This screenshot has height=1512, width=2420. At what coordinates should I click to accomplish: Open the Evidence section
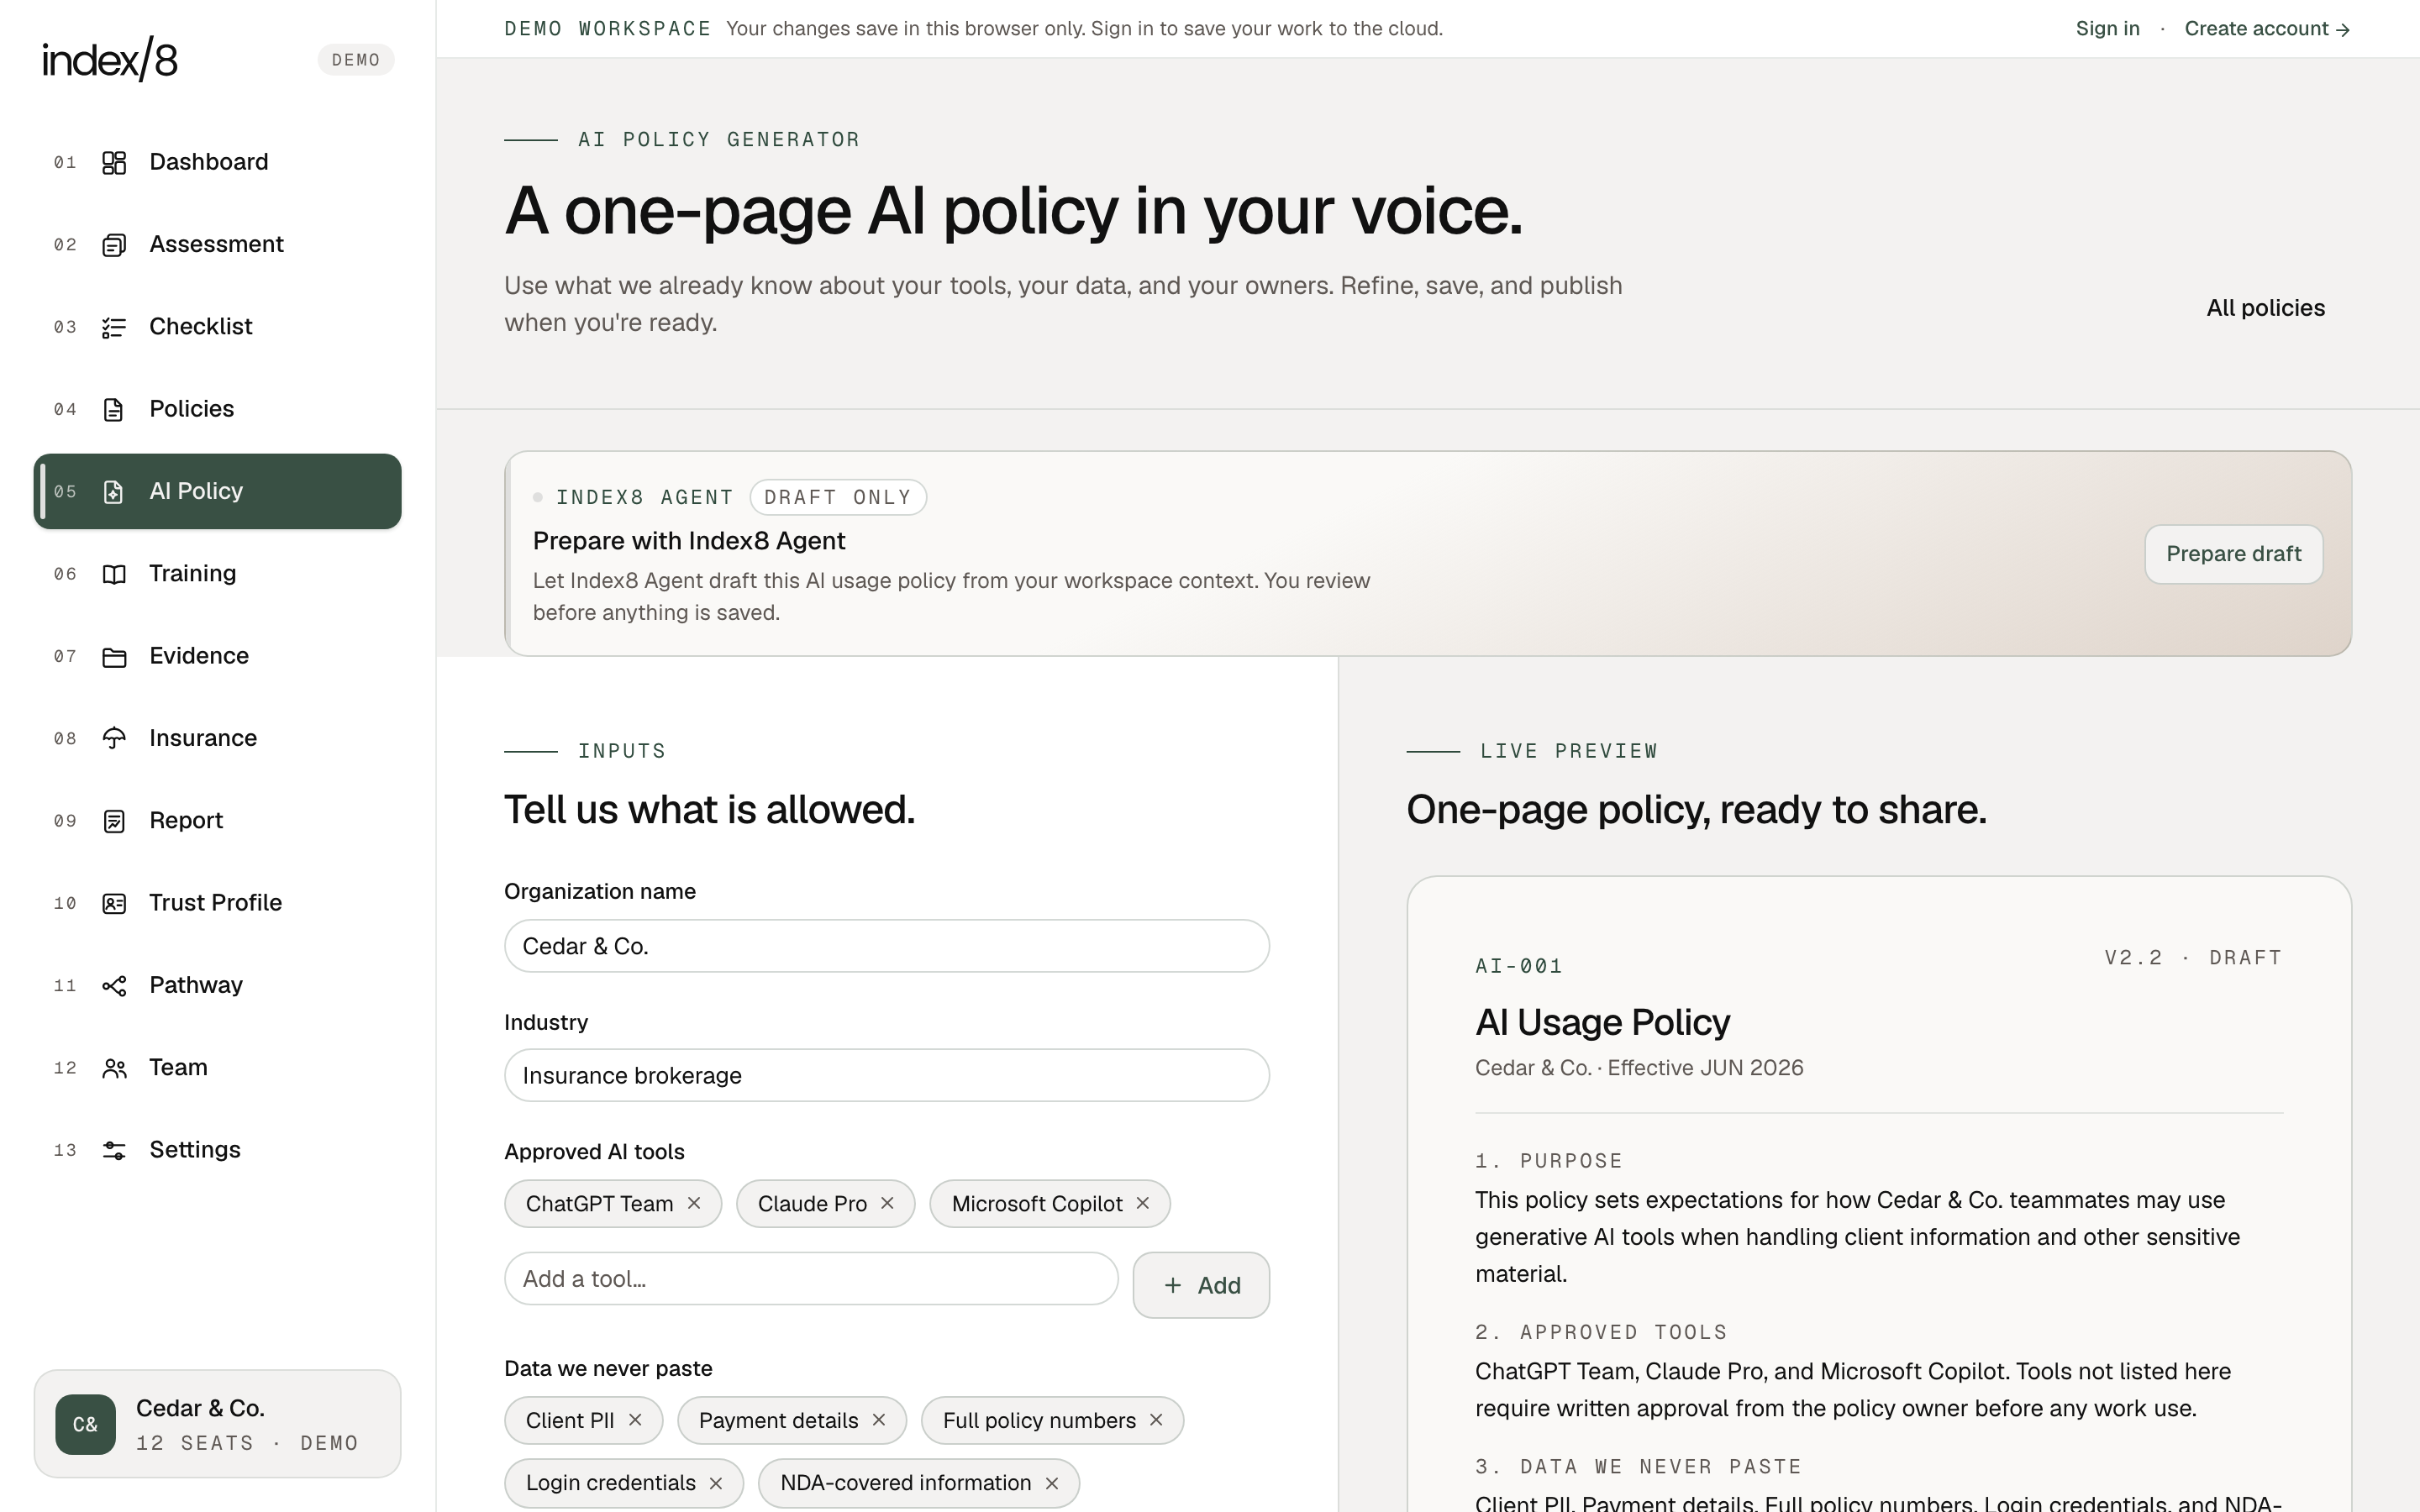[x=217, y=656]
